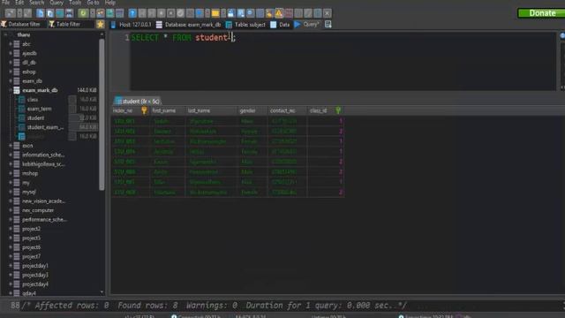Click the magnifier Find text toolbar icon
This screenshot has height=318, width=565.
tap(250, 13)
